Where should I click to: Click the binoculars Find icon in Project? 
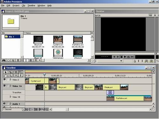point(4,60)
